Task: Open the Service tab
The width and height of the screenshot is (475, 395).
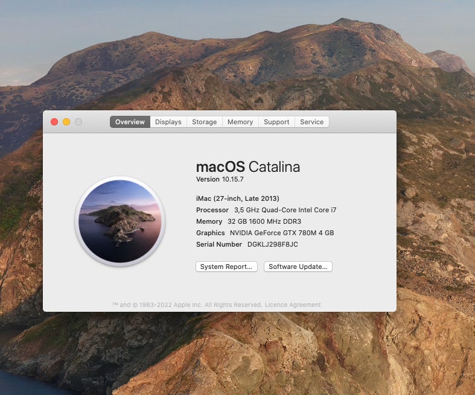Action: (x=311, y=122)
